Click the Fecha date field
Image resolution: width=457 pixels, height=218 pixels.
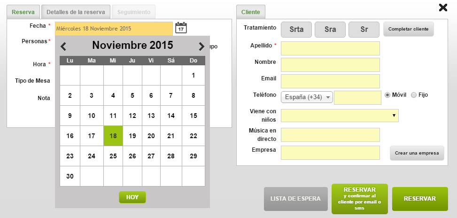click(114, 29)
